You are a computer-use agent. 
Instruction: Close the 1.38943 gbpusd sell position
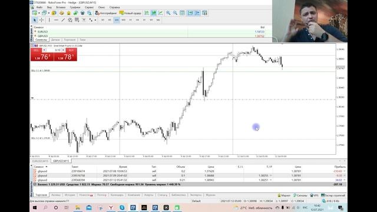(345, 180)
